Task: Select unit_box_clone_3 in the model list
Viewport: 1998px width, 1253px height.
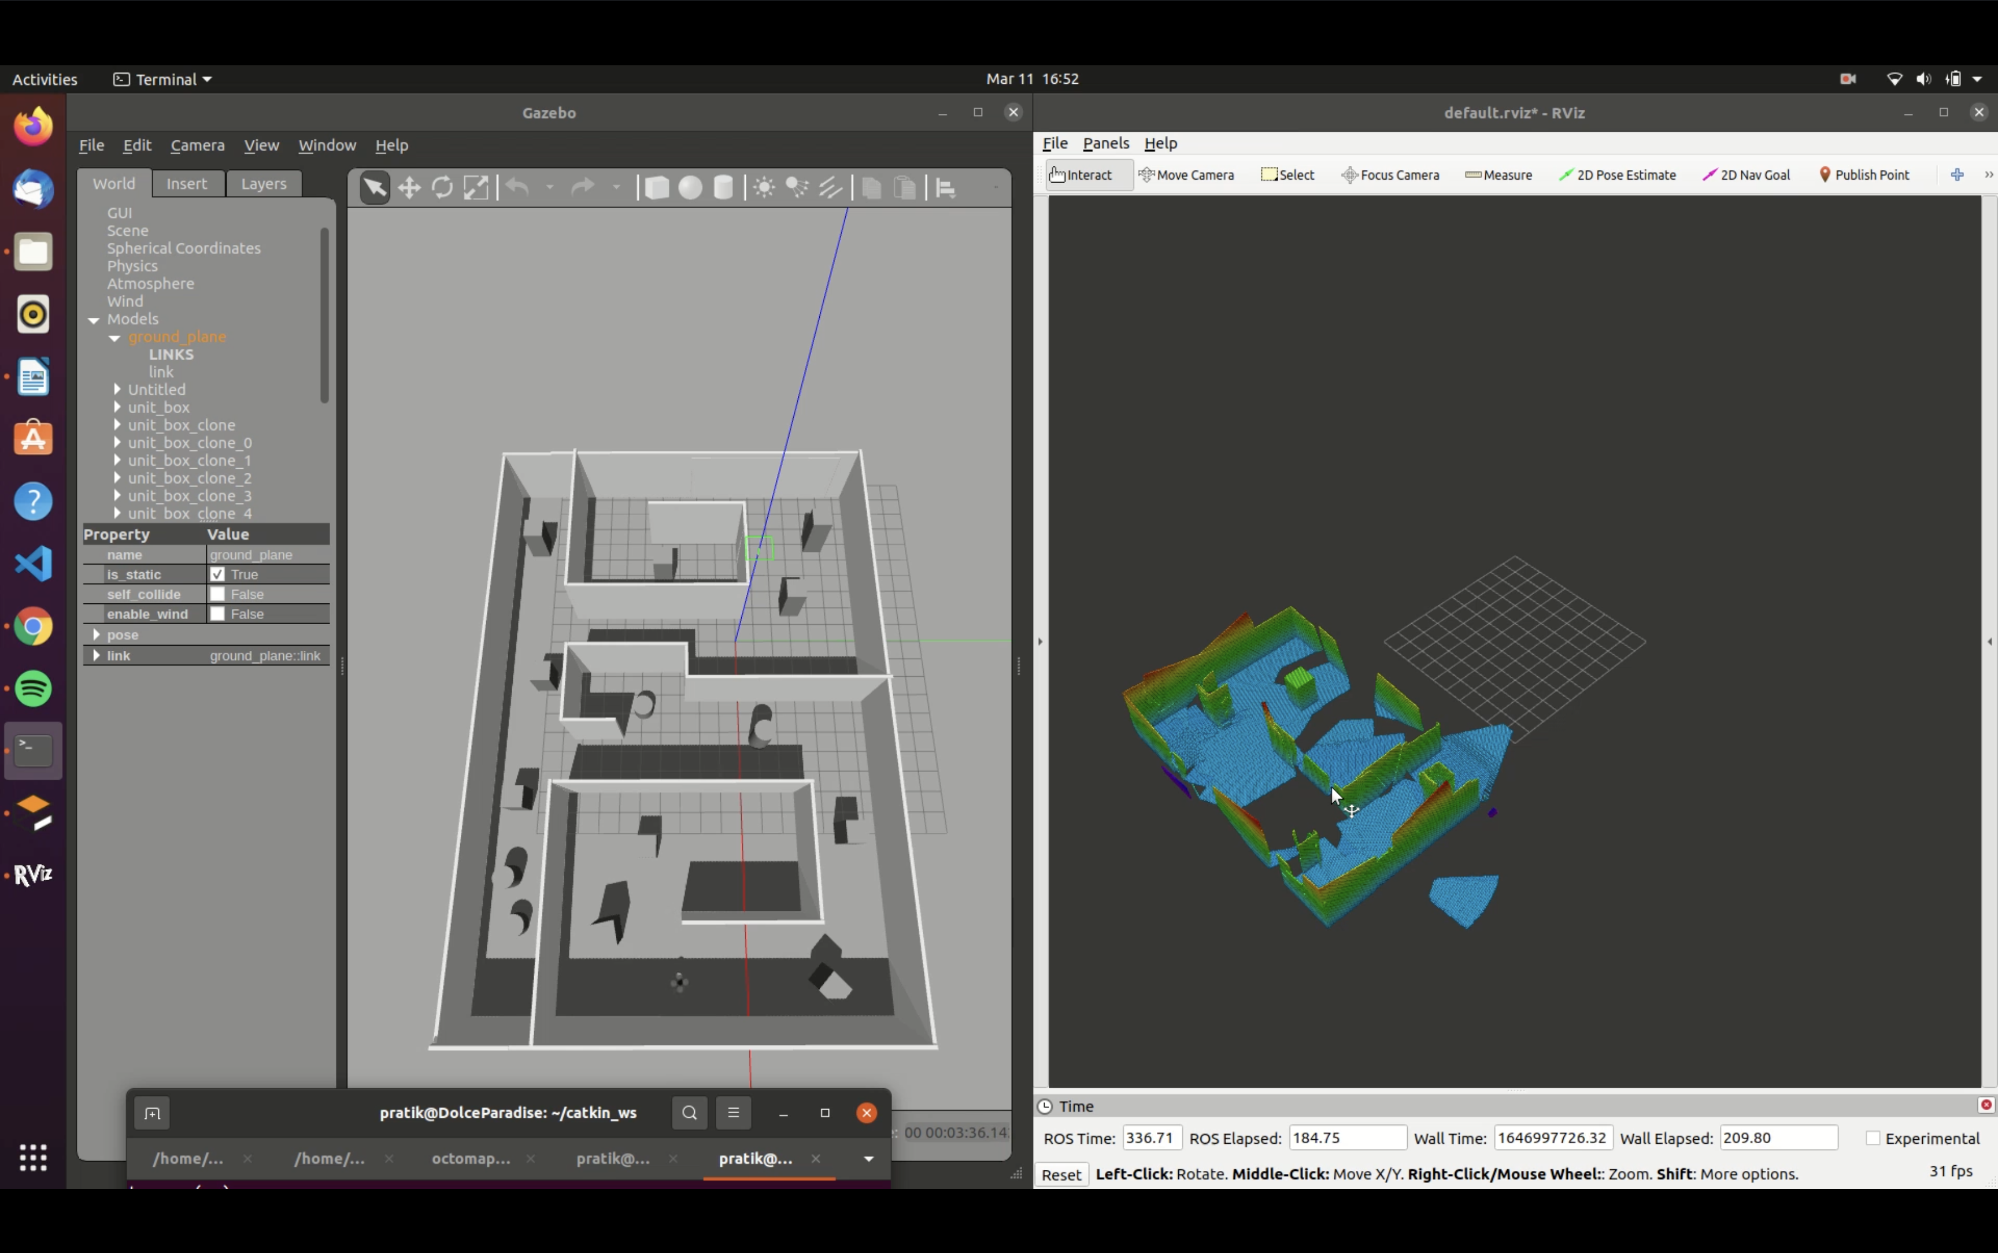Action: point(190,495)
